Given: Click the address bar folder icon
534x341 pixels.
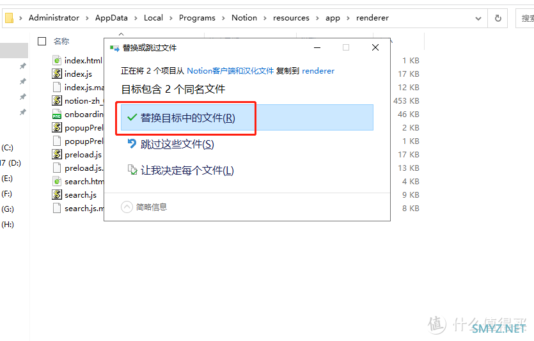Looking at the screenshot, I should click(9, 18).
